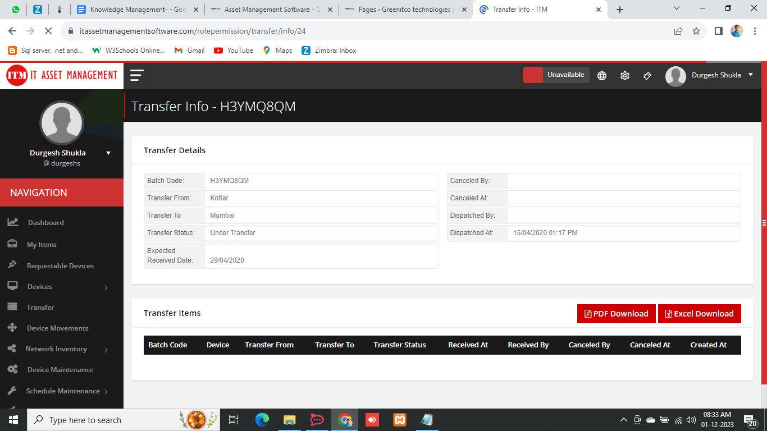
Task: Download transfer items as PDF
Action: pyautogui.click(x=617, y=314)
